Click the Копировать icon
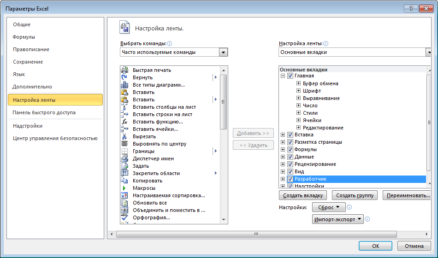This screenshot has height=258, width=438. coord(124,181)
